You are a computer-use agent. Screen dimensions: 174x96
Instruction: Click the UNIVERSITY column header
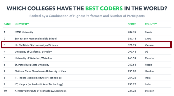(x=22, y=24)
